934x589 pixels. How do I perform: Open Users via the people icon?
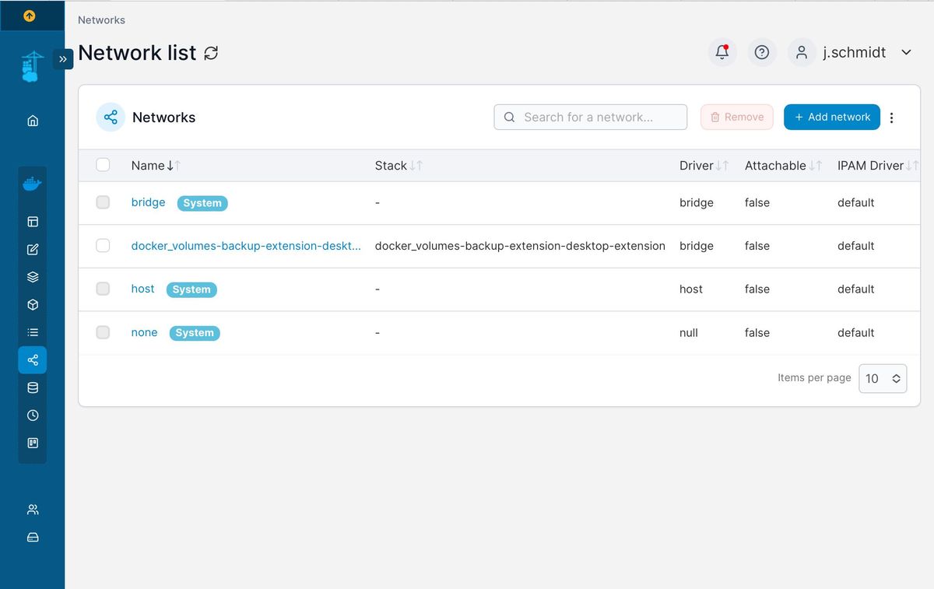click(x=33, y=510)
